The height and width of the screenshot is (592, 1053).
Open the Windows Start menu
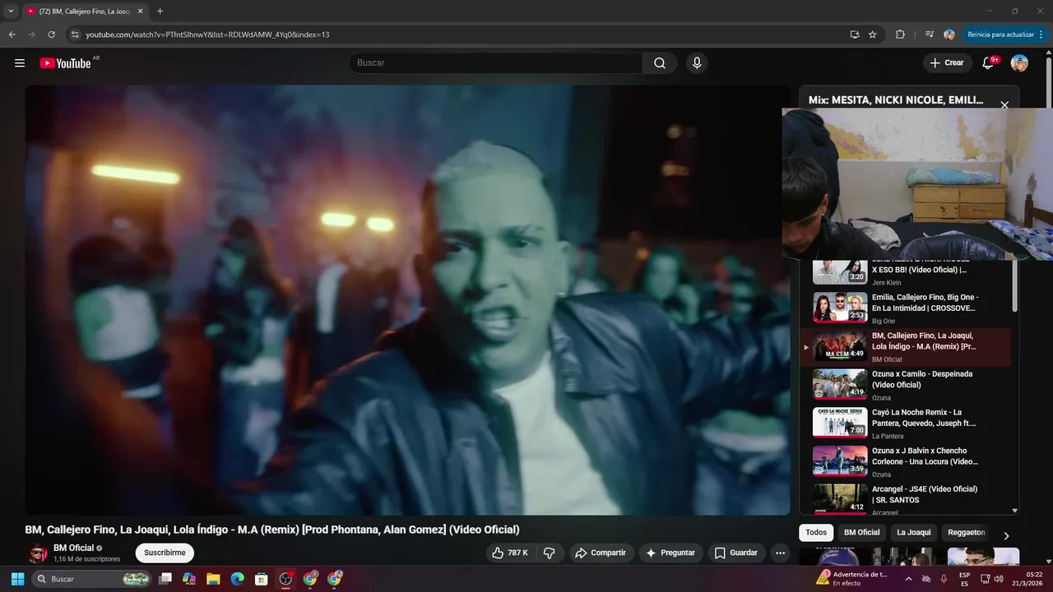[17, 579]
